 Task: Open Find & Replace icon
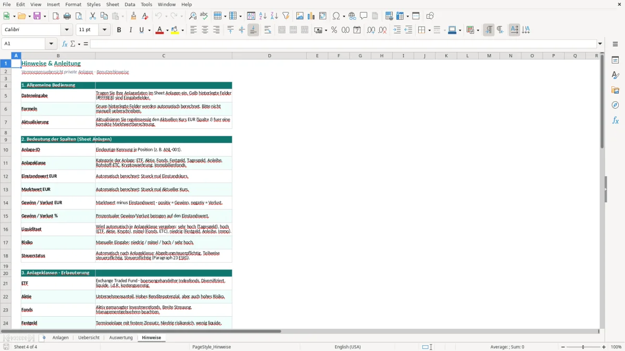tap(193, 16)
